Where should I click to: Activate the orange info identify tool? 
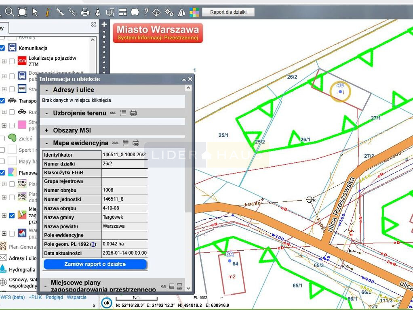pyautogui.click(x=47, y=12)
